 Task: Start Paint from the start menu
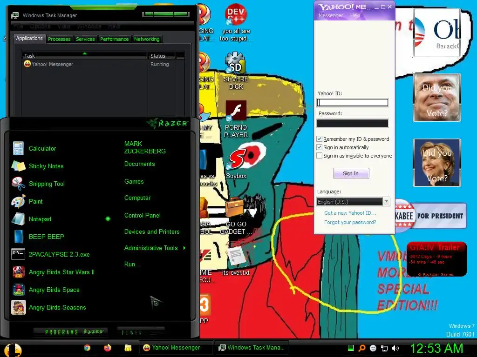click(x=27, y=201)
